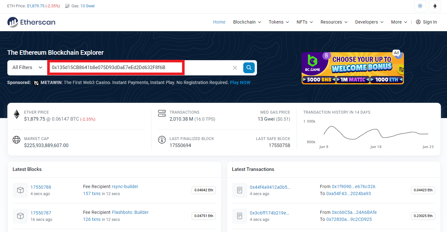Click the cube icon for block 17550787
This screenshot has width=447, height=232.
coord(20,216)
